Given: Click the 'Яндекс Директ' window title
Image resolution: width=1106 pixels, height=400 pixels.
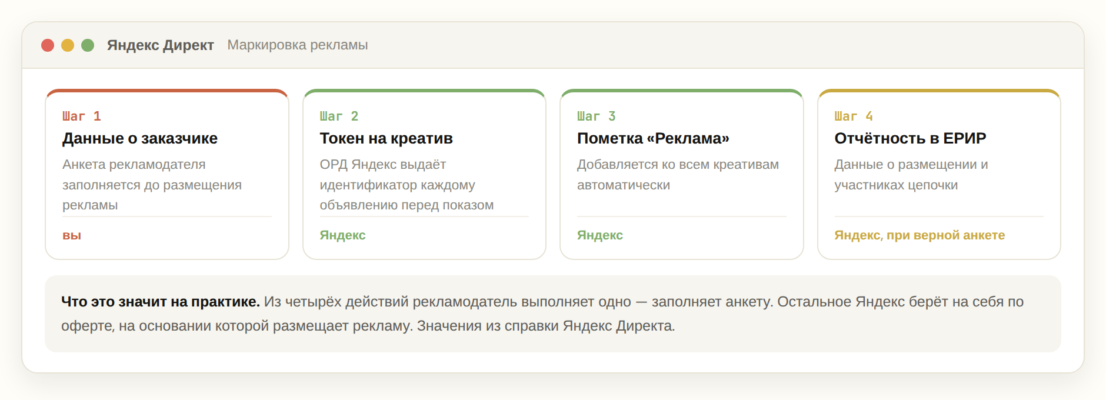Looking at the screenshot, I should point(160,45).
